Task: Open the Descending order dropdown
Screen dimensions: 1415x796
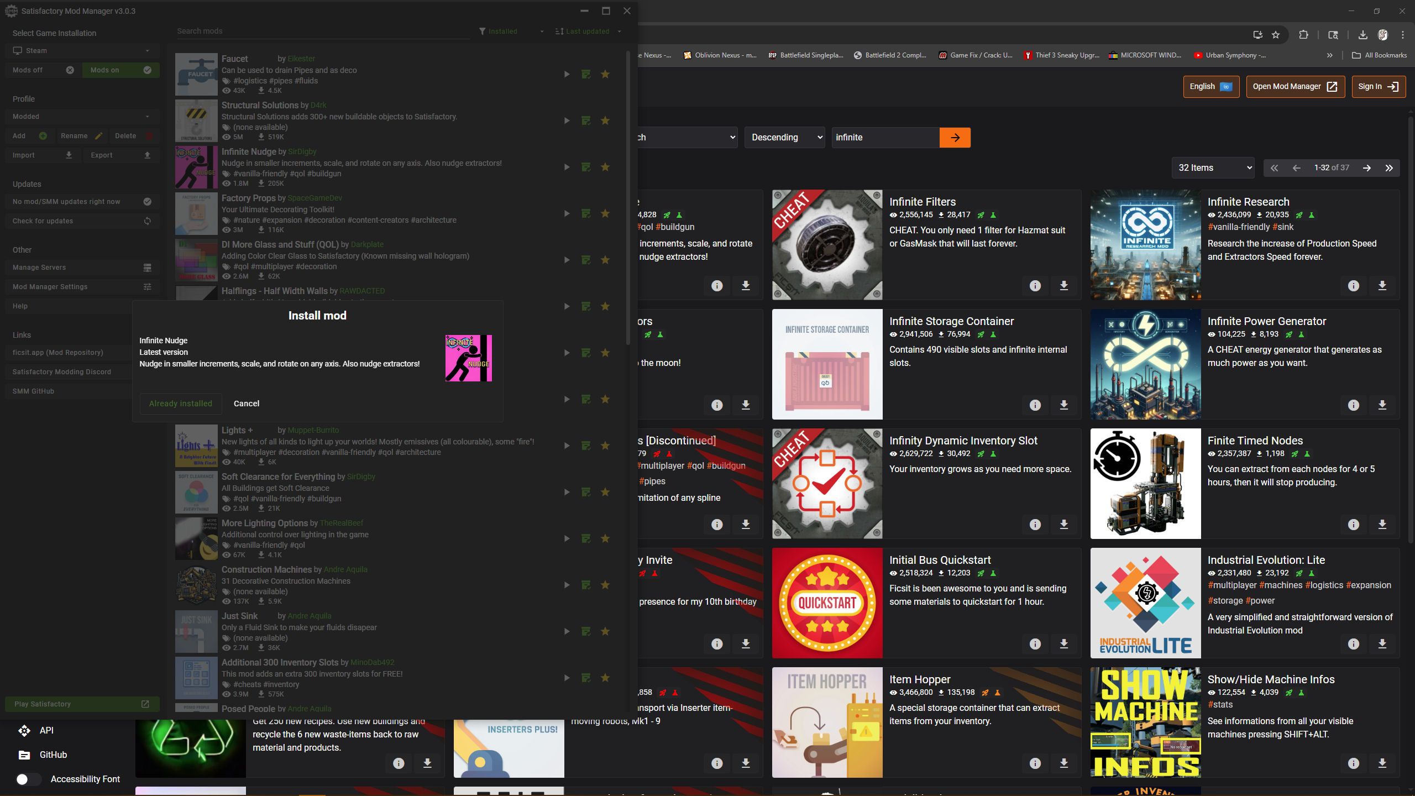Action: 785,138
